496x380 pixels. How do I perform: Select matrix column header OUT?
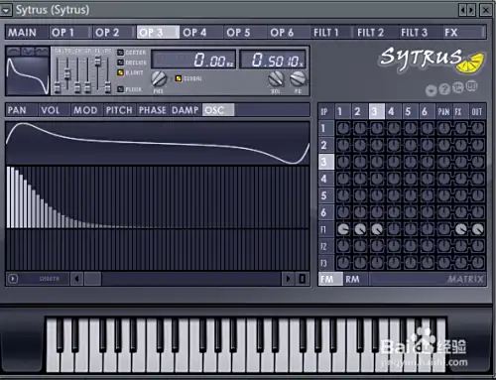[x=477, y=111]
